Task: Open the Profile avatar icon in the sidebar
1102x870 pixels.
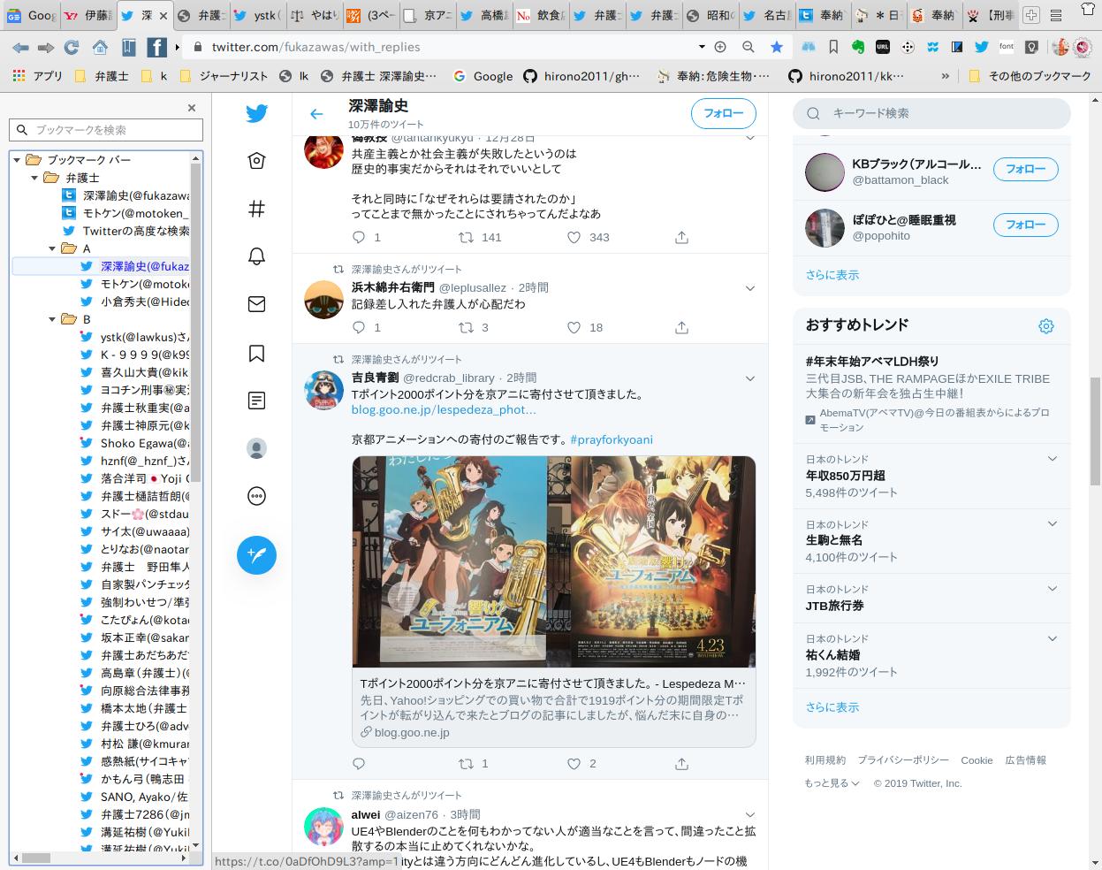Action: [256, 448]
